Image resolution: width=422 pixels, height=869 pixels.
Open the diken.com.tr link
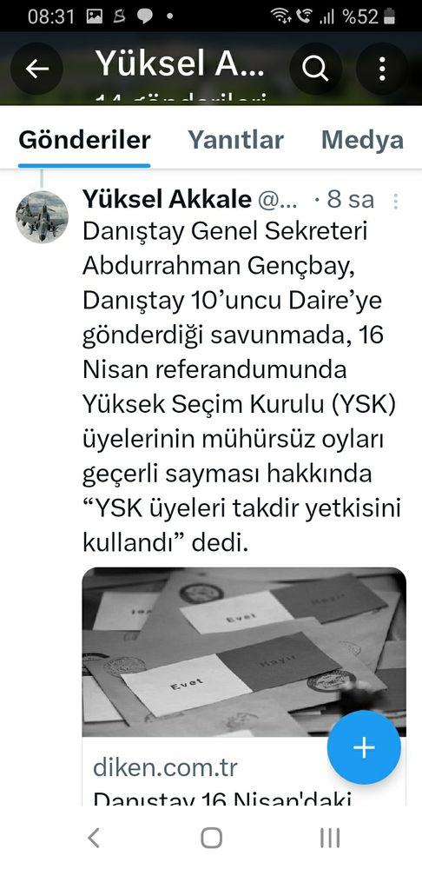point(165,768)
